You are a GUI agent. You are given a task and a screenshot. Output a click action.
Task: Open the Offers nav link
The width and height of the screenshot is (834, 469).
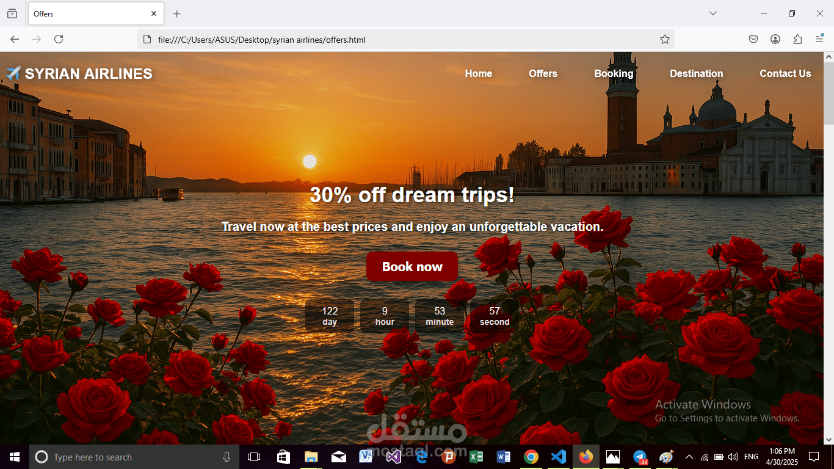(x=543, y=73)
